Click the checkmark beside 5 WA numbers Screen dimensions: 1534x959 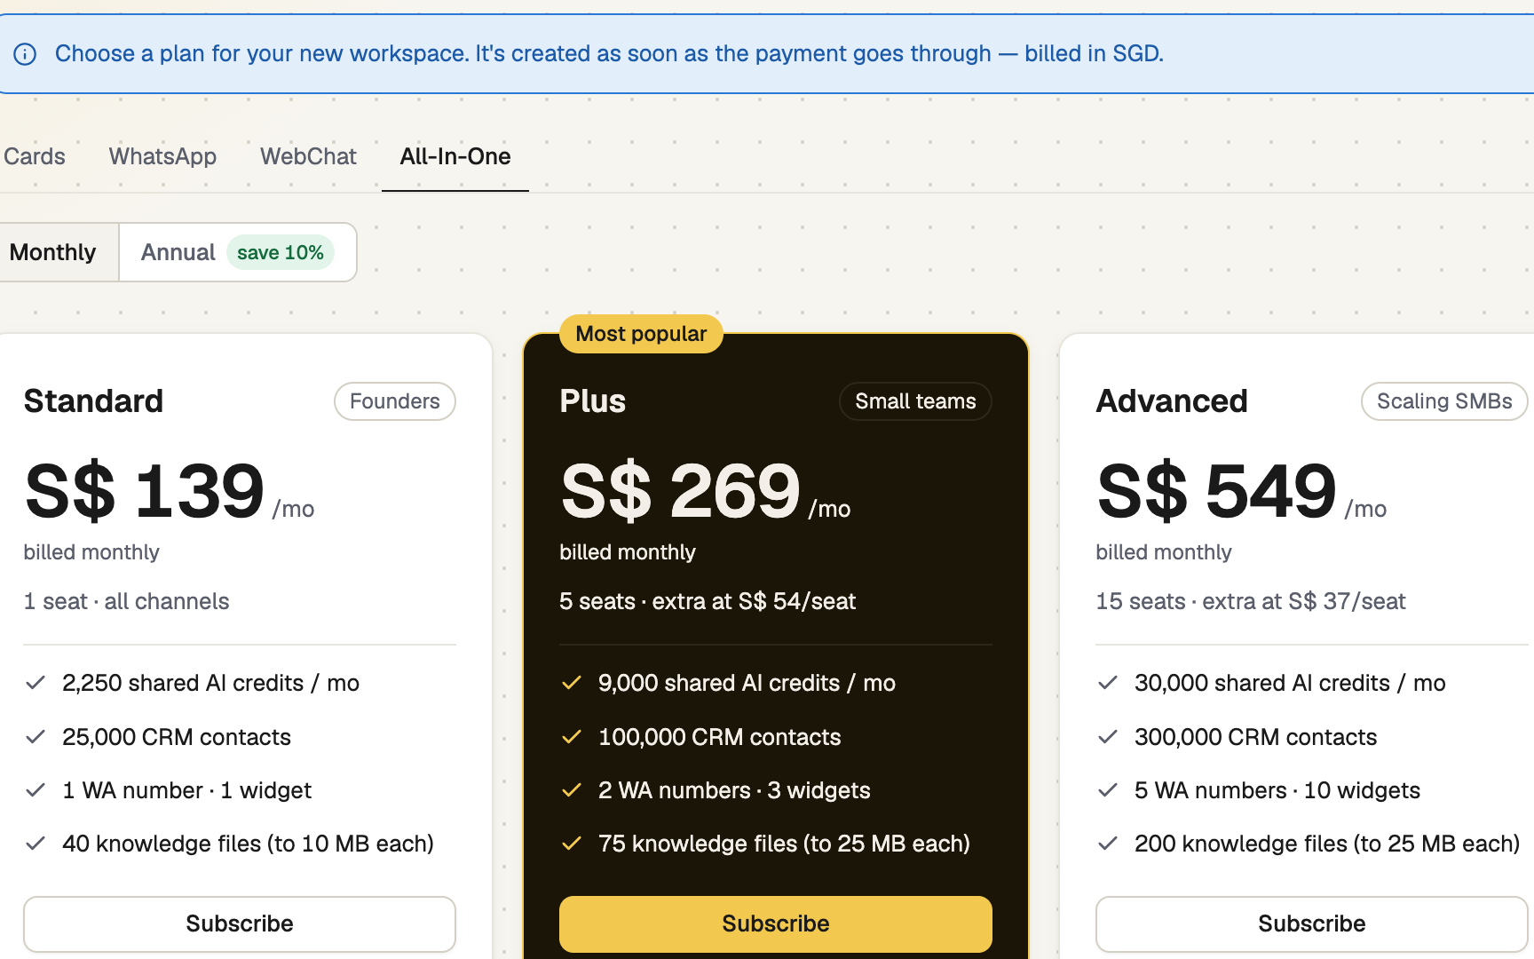coord(1108,790)
